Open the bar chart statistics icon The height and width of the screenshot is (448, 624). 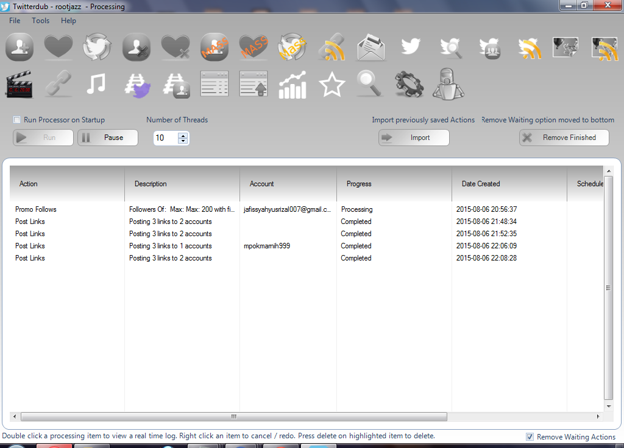[292, 85]
